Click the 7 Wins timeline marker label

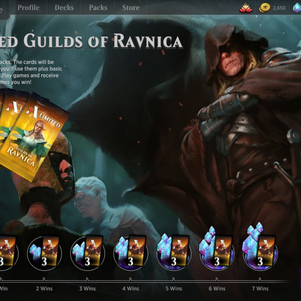260,288
